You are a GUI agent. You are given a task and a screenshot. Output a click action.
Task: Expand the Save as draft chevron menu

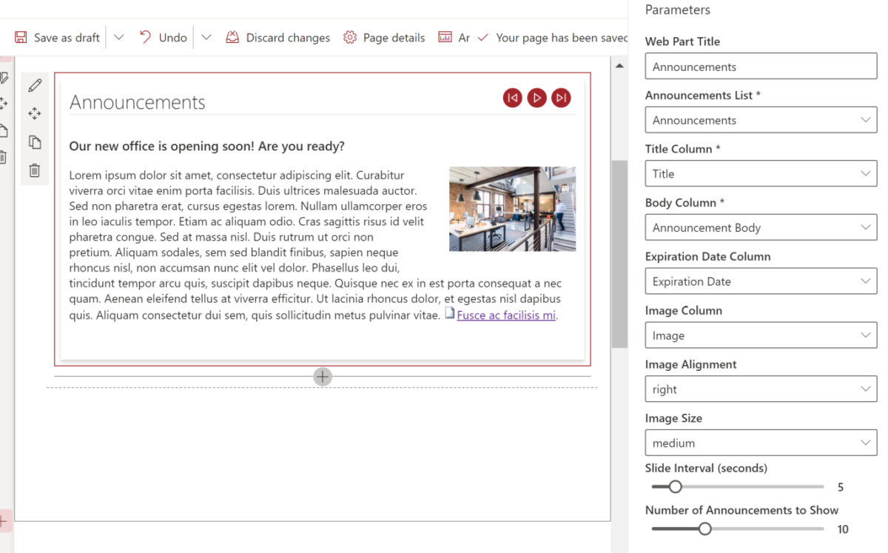118,37
